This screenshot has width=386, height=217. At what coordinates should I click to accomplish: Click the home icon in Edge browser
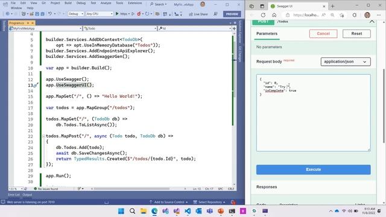click(x=274, y=15)
